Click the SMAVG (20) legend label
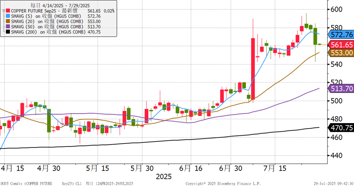Image resolution: width=354 pixels, height=186 pixels. (x=47, y=21)
